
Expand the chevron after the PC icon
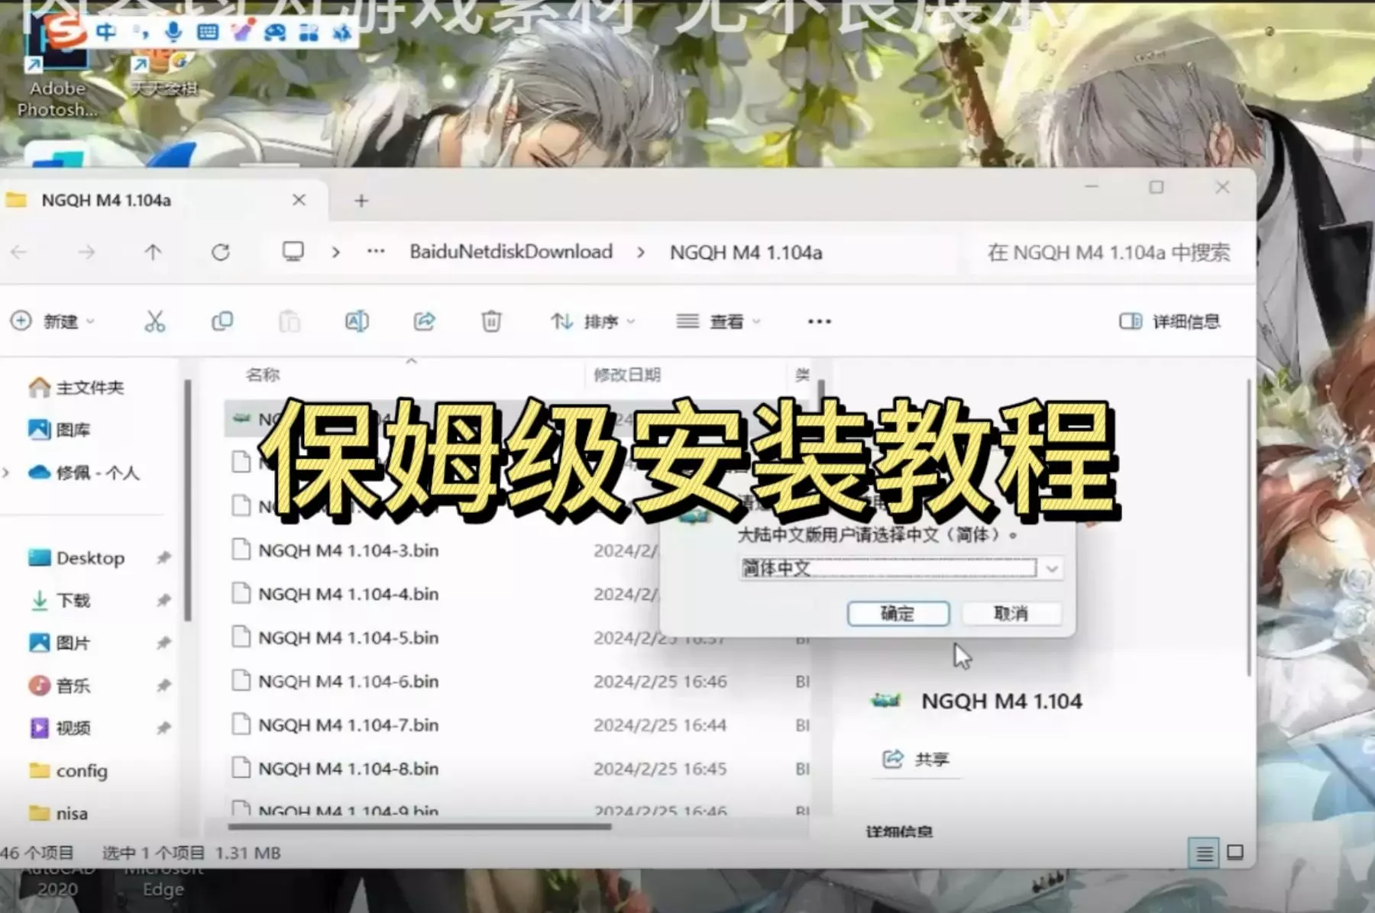click(335, 252)
